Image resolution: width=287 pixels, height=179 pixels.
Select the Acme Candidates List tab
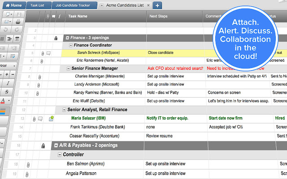coord(125,5)
